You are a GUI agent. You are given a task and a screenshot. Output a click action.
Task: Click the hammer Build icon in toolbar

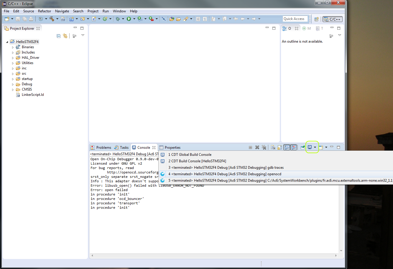52,19
